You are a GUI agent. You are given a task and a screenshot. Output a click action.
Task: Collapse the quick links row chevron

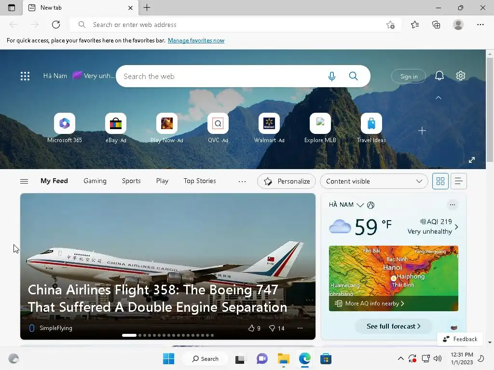pyautogui.click(x=438, y=98)
